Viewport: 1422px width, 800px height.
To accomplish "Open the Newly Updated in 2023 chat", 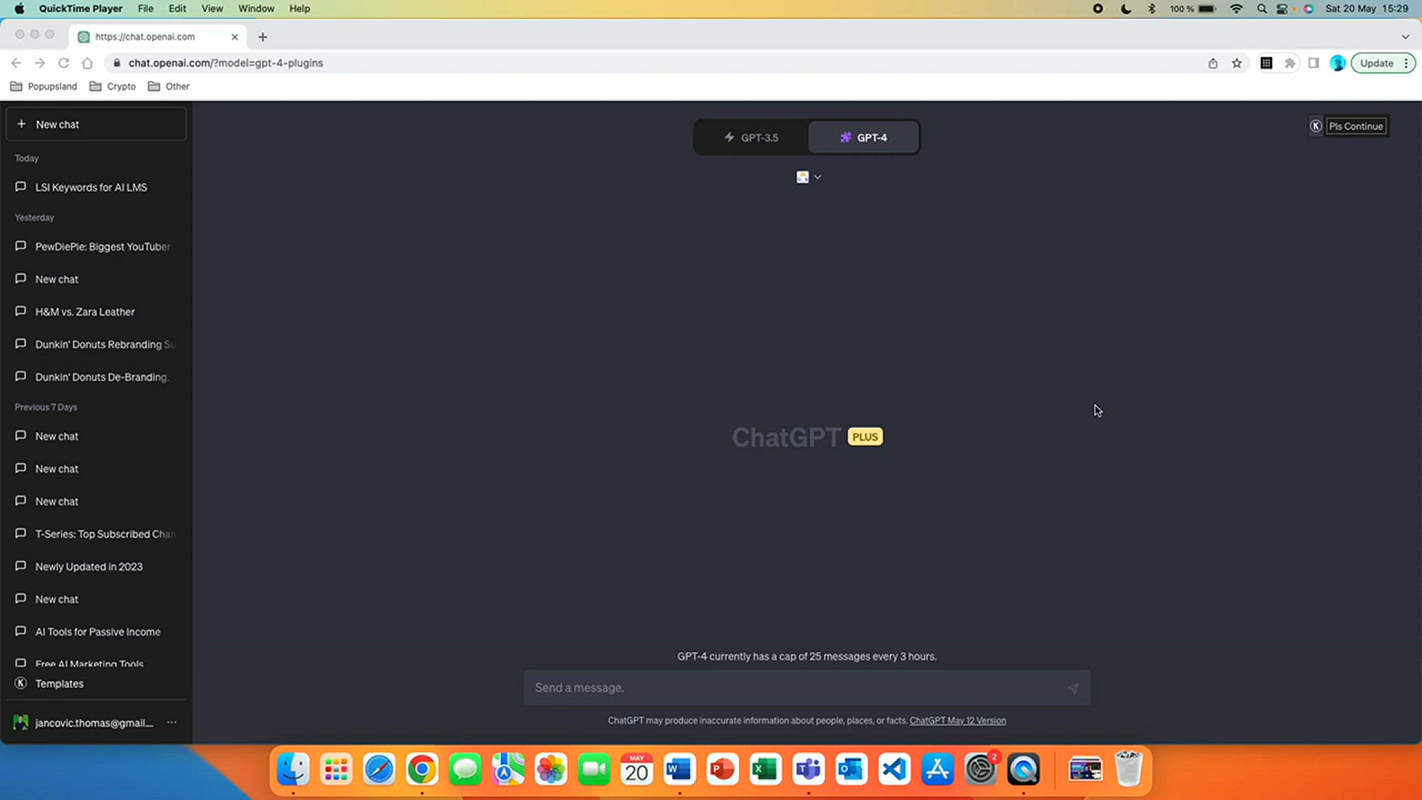I will pos(96,567).
